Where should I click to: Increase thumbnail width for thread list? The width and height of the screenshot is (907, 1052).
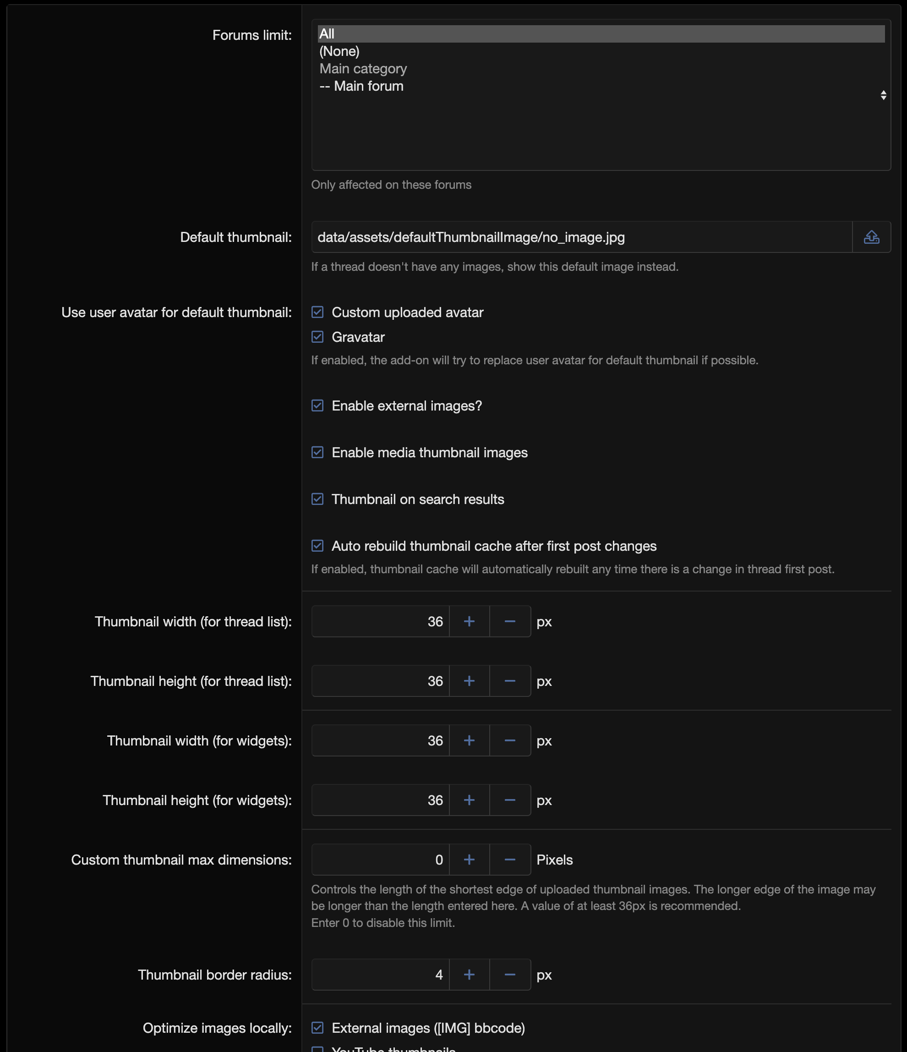(x=469, y=621)
